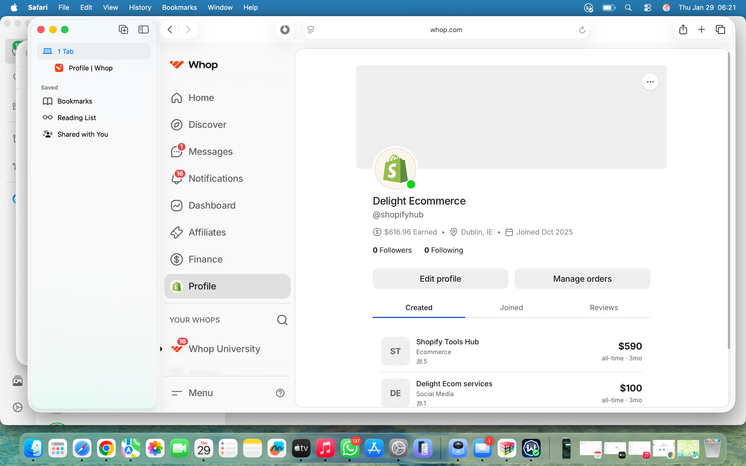The height and width of the screenshot is (466, 746).
Task: Open Messages with unread badge
Action: 210,152
